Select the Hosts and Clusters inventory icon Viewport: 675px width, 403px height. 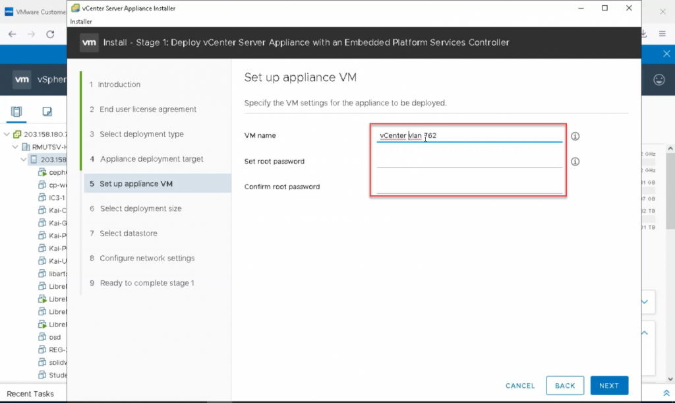(16, 112)
